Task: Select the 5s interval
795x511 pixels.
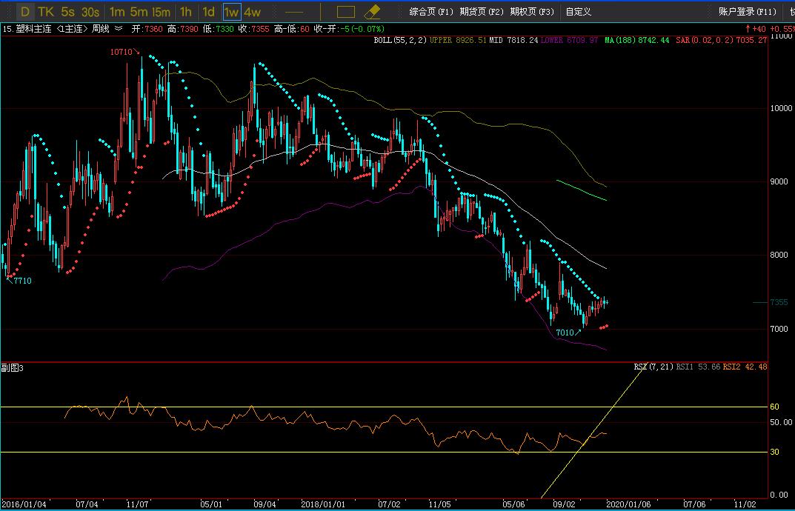Action: pyautogui.click(x=68, y=12)
